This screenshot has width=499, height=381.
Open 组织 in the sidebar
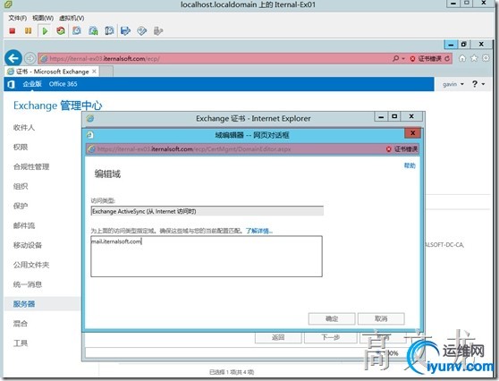pos(21,187)
